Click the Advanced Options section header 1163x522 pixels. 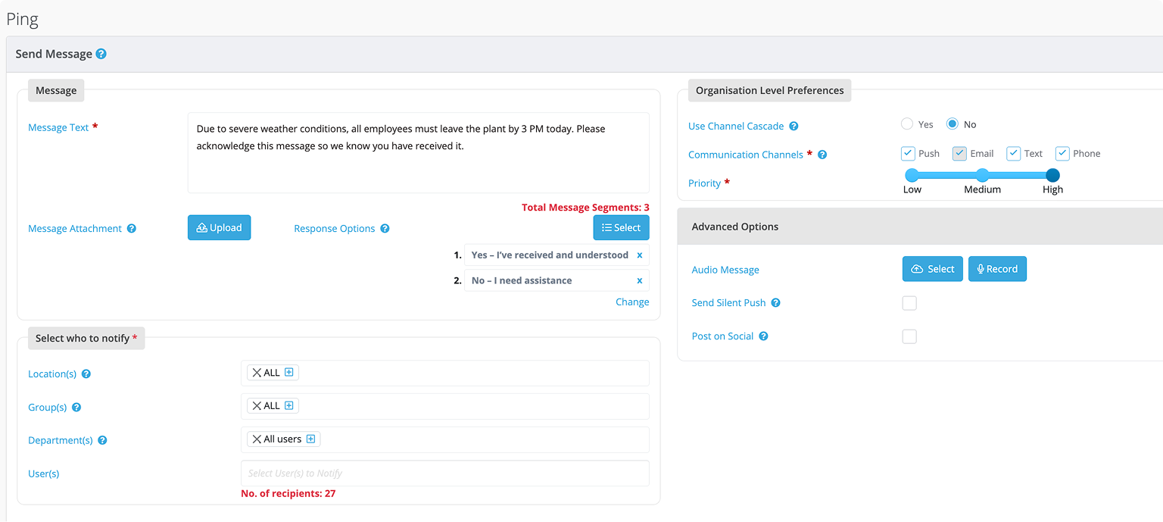(x=920, y=227)
